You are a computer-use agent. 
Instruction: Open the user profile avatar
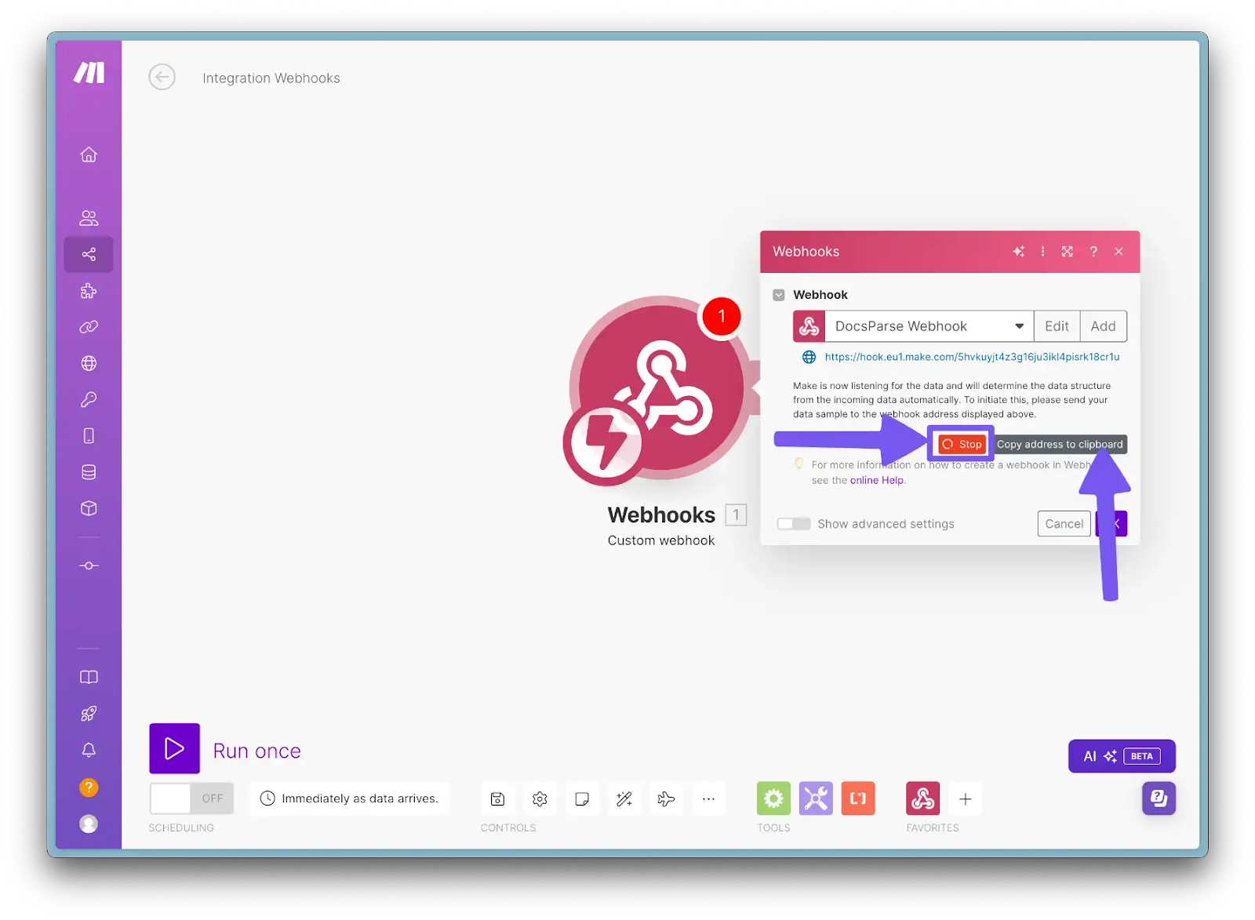[89, 824]
